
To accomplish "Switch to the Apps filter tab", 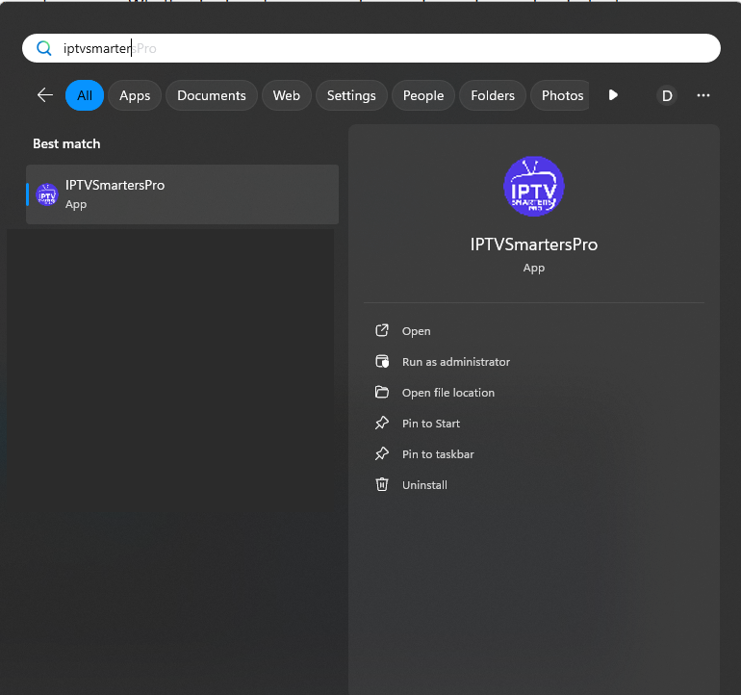I will [x=135, y=95].
